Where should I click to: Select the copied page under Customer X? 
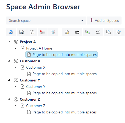coord(65,74)
